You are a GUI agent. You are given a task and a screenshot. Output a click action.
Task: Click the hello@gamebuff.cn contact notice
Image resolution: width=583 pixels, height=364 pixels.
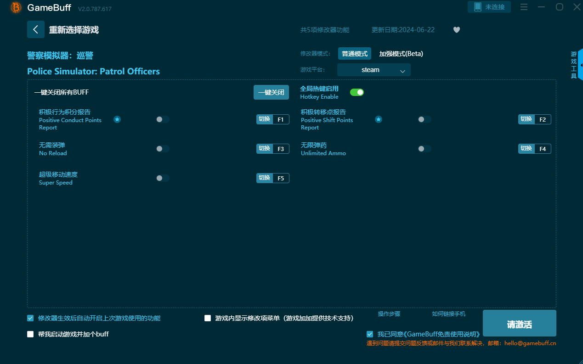[461, 343]
